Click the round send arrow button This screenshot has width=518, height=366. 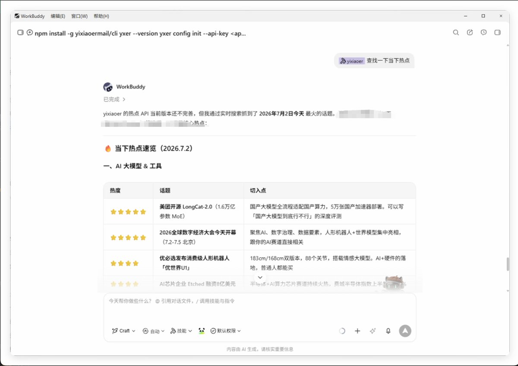(405, 331)
